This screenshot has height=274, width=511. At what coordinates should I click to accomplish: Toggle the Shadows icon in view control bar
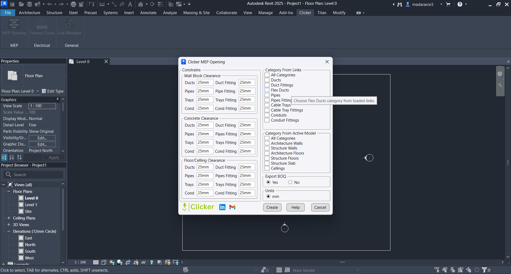pos(120,262)
